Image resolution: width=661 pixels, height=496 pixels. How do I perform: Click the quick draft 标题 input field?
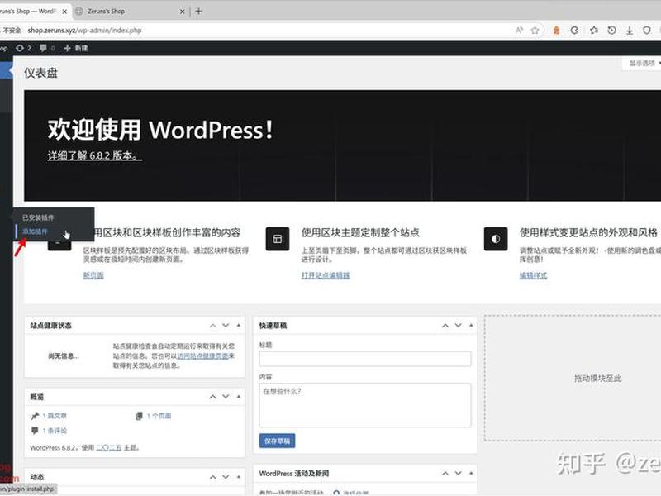tap(365, 359)
